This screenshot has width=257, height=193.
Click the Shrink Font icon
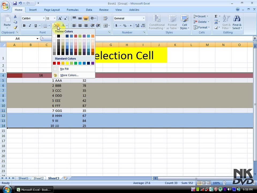pyautogui.click(x=66, y=18)
